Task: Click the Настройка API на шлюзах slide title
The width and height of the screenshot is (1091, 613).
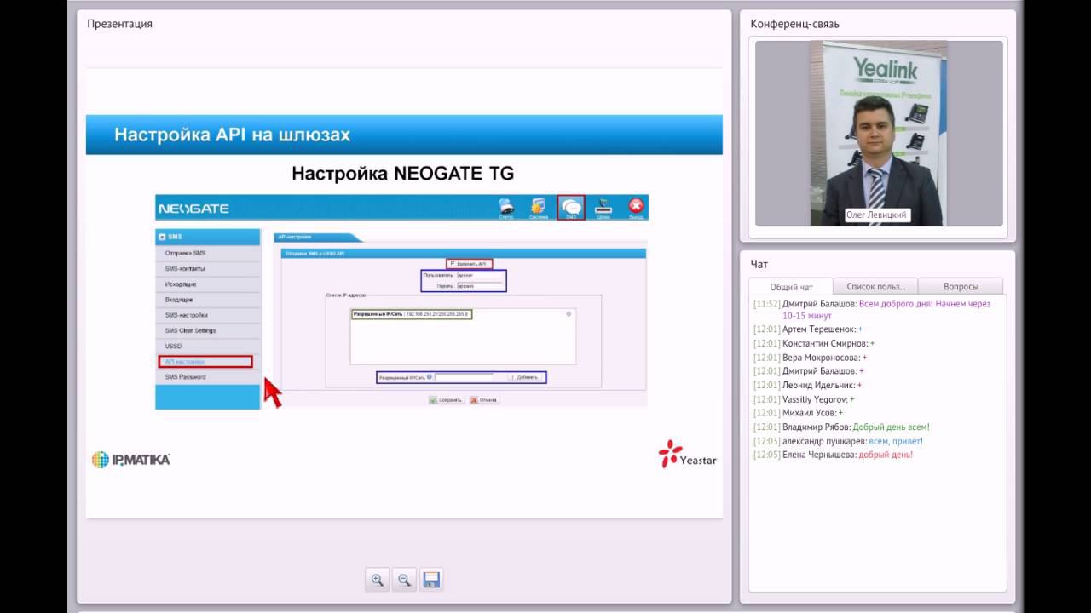Action: [232, 135]
